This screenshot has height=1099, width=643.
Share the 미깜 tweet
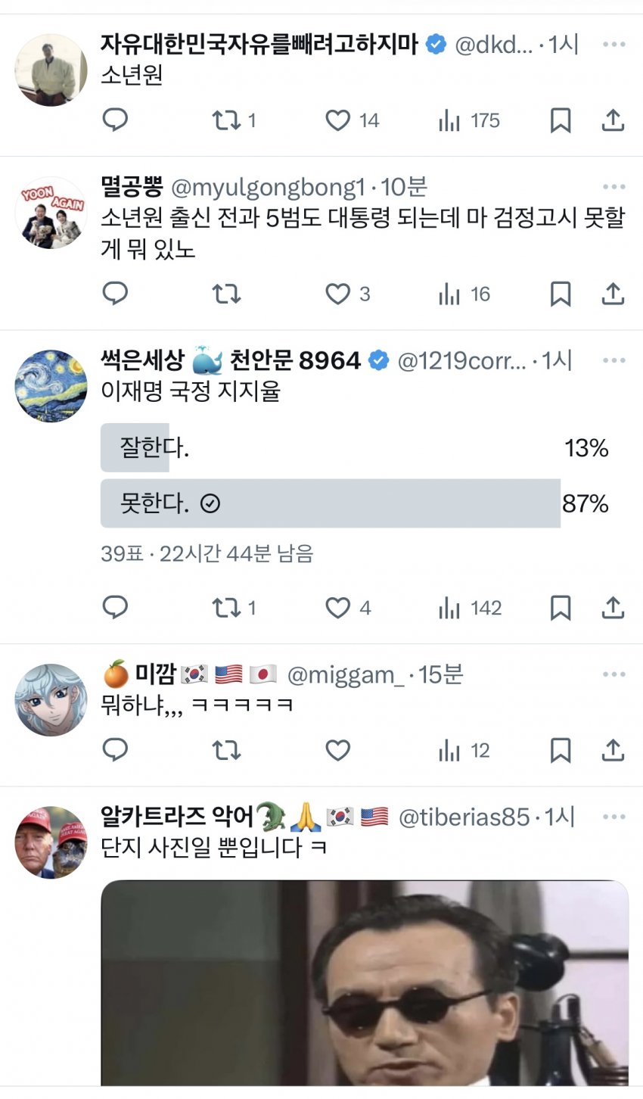pyautogui.click(x=613, y=750)
